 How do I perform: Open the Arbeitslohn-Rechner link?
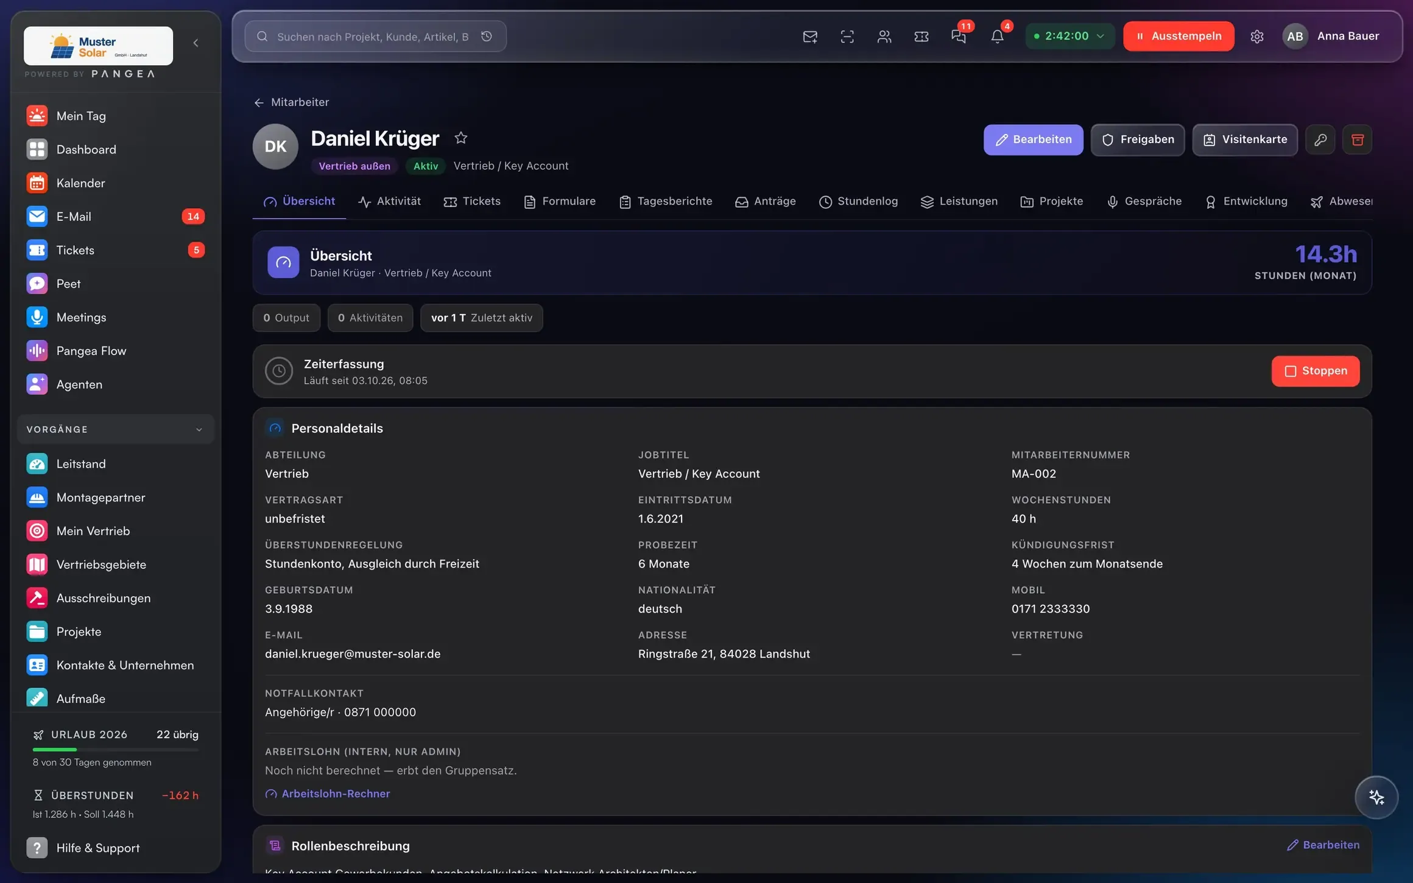click(x=328, y=793)
